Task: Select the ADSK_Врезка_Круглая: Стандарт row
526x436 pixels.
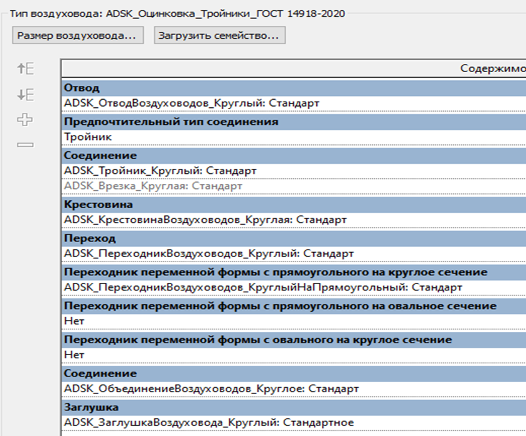Action: click(294, 186)
